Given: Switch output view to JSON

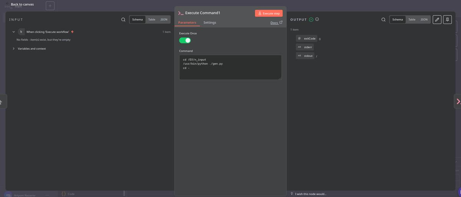Looking at the screenshot, I should (x=424, y=20).
